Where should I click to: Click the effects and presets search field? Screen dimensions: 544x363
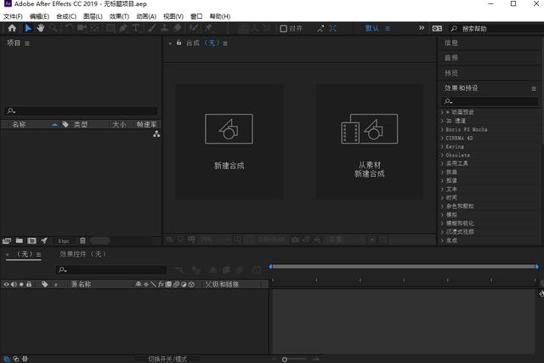click(x=490, y=101)
